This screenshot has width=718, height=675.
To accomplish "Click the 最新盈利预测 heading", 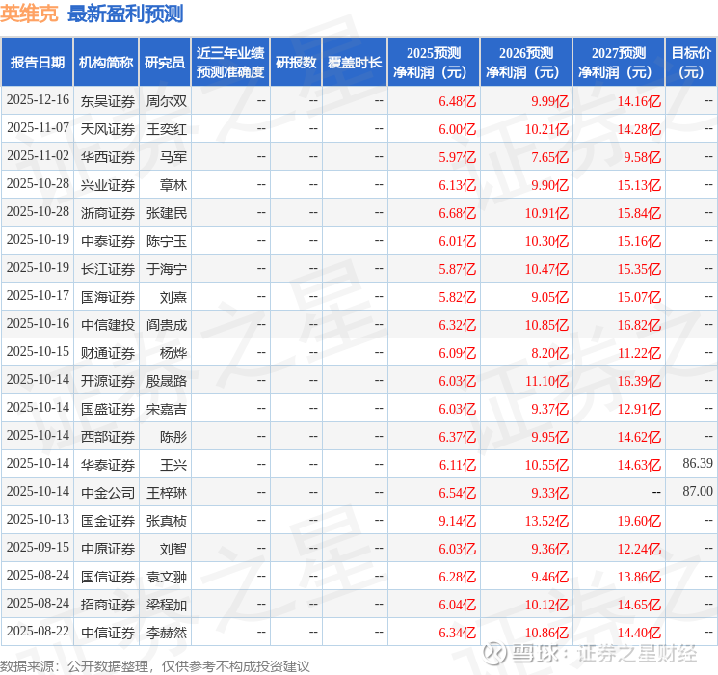I will (x=125, y=13).
